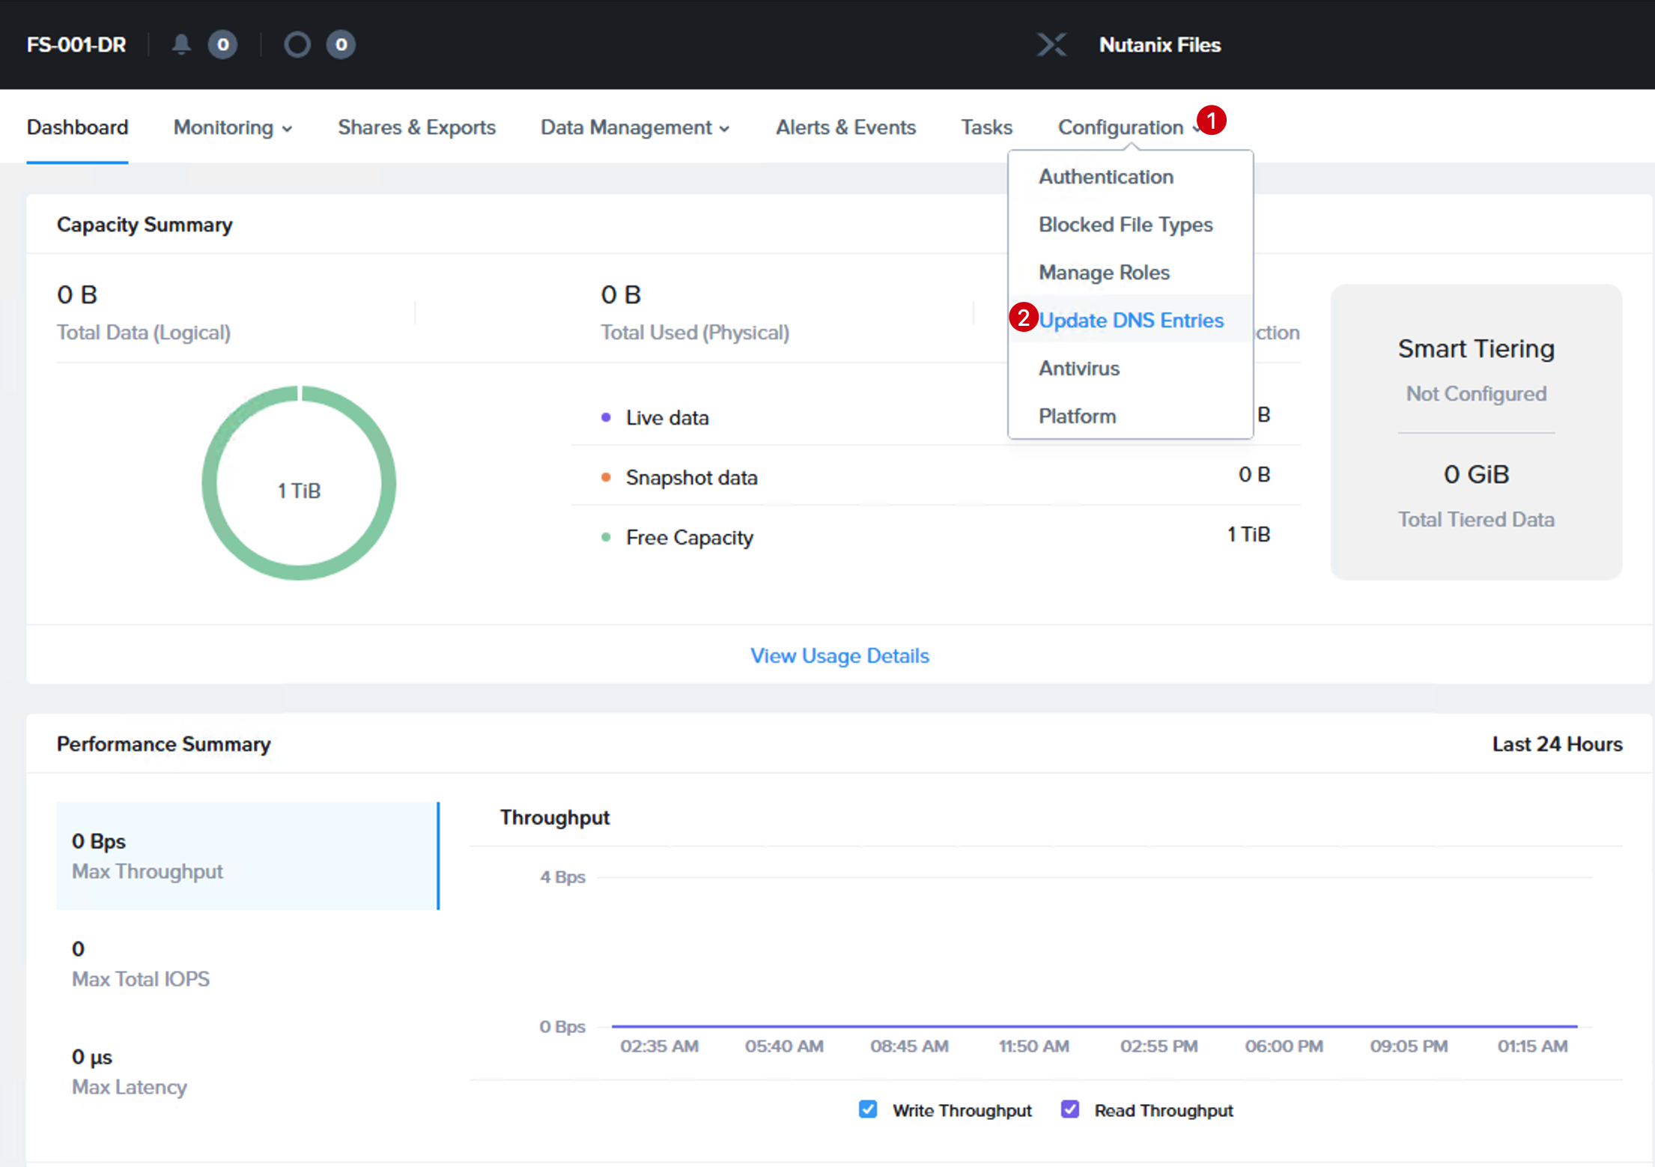Click the task count badge next to circle
The height and width of the screenshot is (1167, 1655).
pyautogui.click(x=341, y=44)
